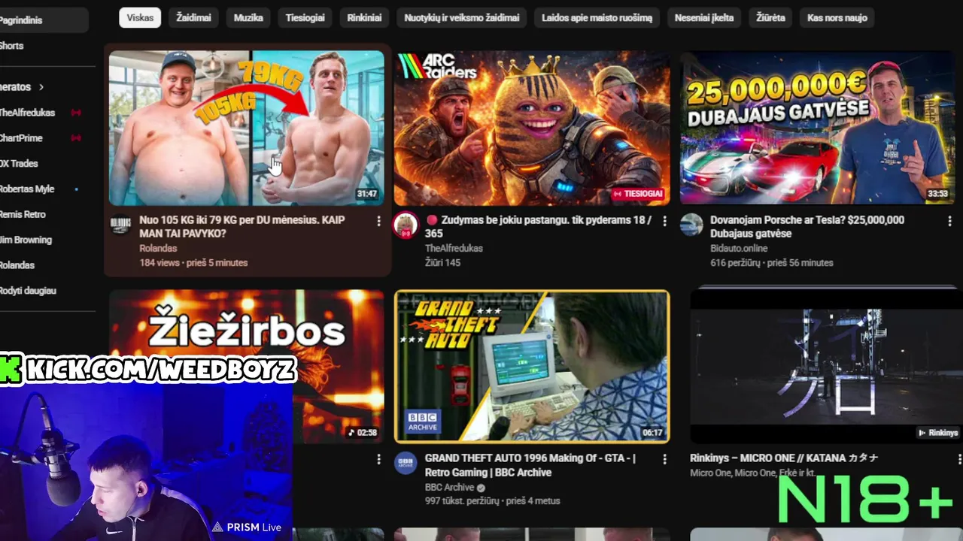The image size is (963, 541).
Task: Click 'Žiūri 145' viewer count text
Action: tap(442, 263)
